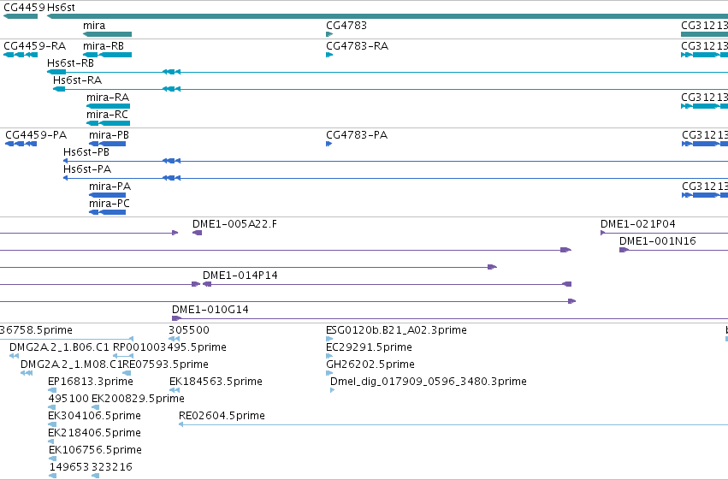Click the CG4459 gene label

(25, 8)
